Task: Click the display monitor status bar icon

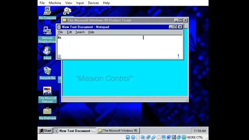Action: (163, 137)
